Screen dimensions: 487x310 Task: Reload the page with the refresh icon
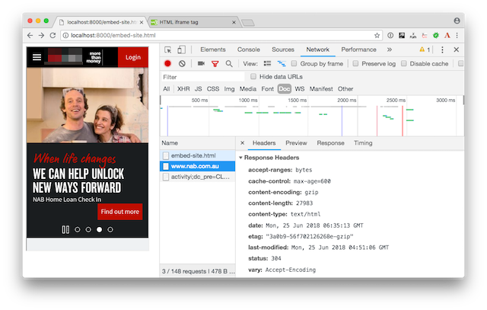53,36
